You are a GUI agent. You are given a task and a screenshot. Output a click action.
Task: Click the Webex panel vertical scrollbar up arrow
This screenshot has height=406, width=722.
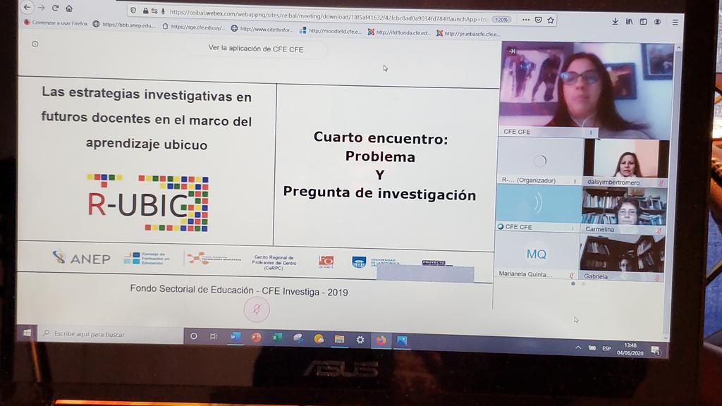pos(678,47)
